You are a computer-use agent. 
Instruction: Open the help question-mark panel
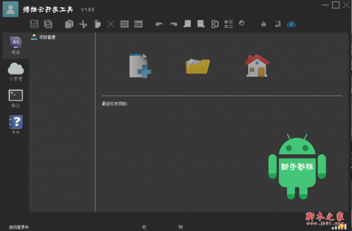(x=16, y=124)
